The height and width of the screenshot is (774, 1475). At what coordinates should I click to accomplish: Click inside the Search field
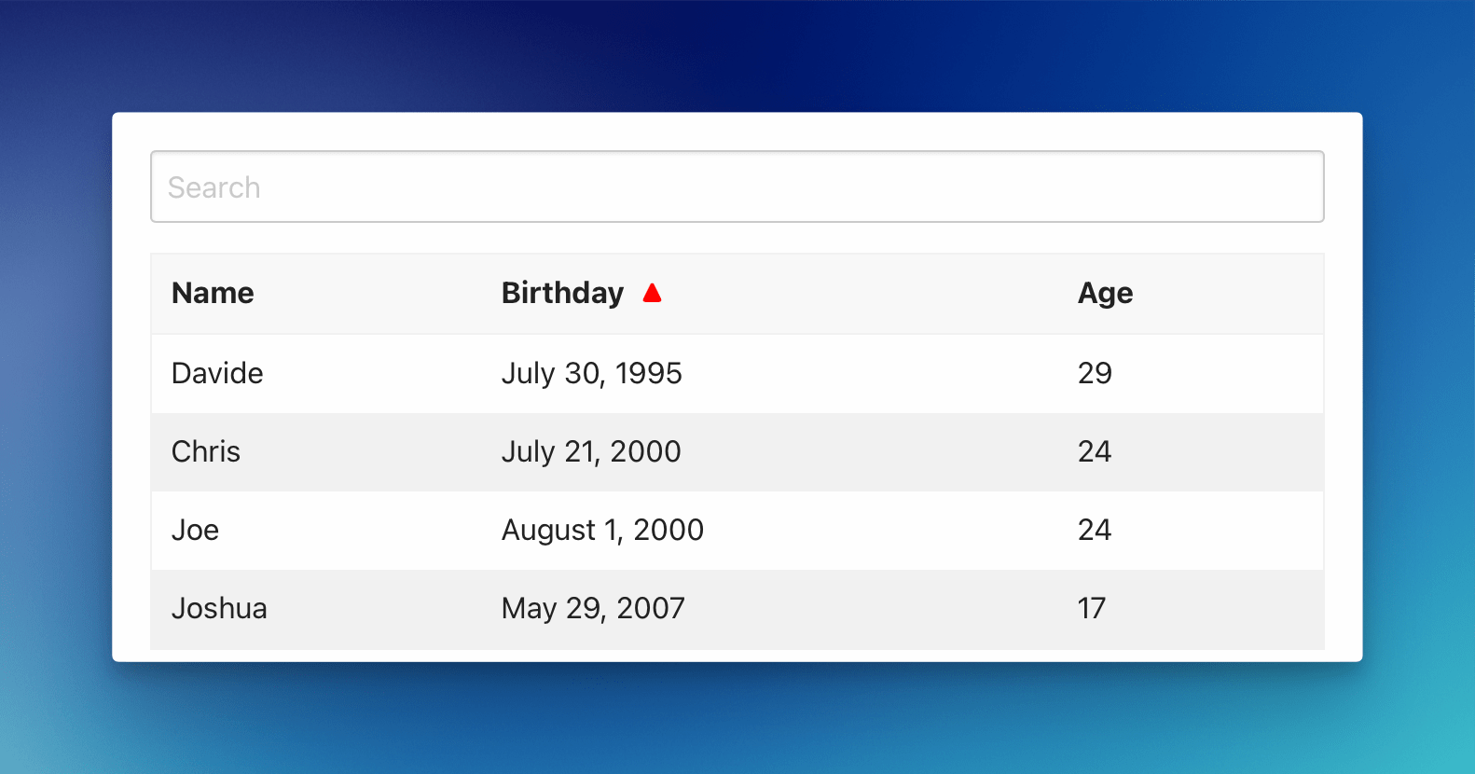coord(737,187)
